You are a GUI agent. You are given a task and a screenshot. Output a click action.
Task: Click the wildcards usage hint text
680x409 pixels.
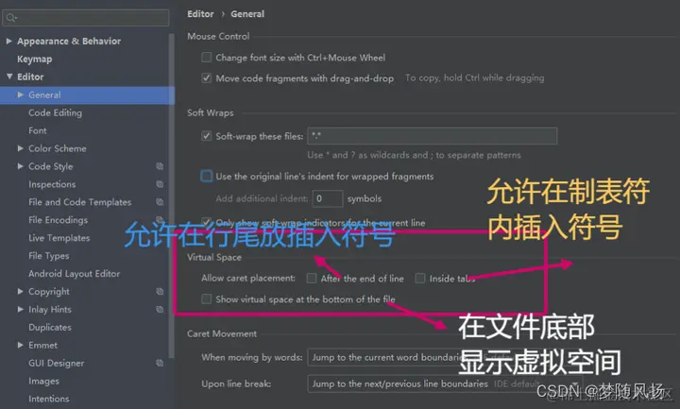[415, 155]
